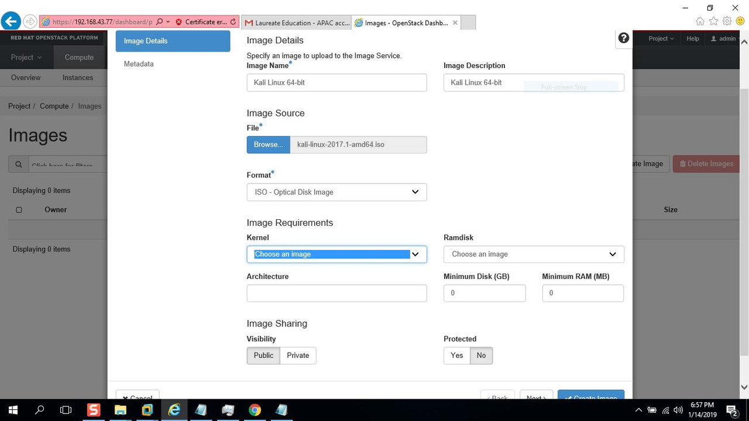The image size is (749, 421).
Task: Set Visibility to Private
Action: (x=298, y=356)
